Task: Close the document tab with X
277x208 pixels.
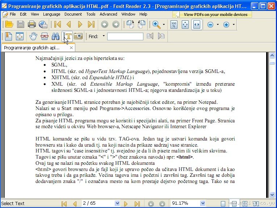Action: pyautogui.click(x=71, y=48)
